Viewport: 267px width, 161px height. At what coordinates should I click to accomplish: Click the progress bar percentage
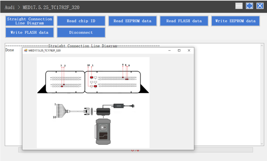(x=135, y=150)
